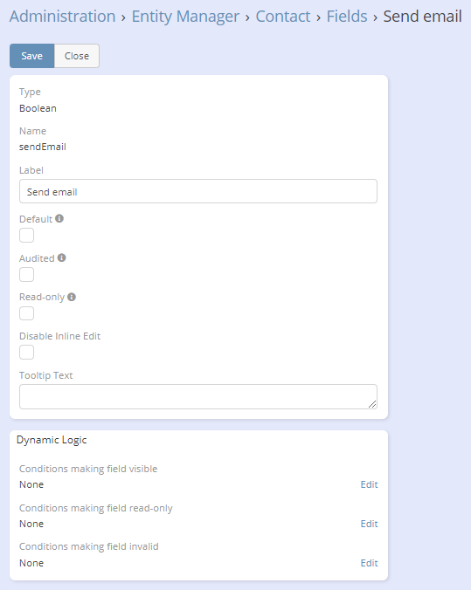Edit conditions making field visible
Screen dimensions: 471x590
(x=370, y=484)
